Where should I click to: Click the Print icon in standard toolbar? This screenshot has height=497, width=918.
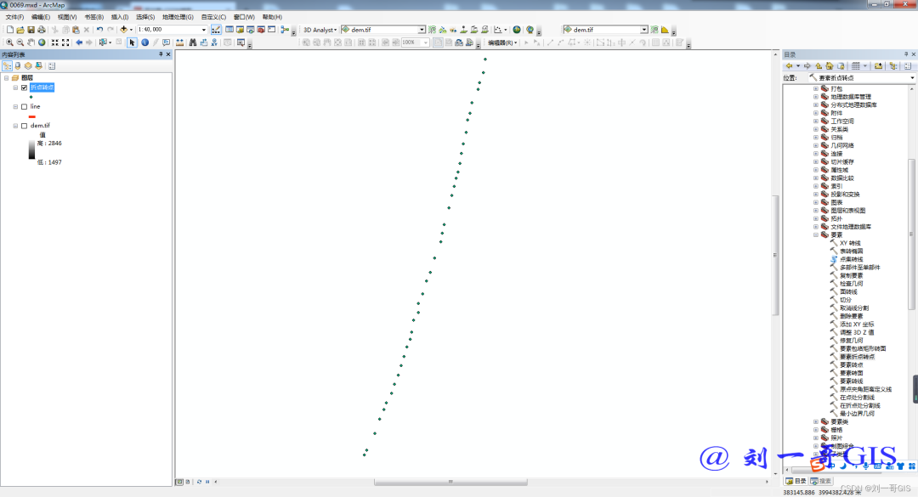(42, 29)
